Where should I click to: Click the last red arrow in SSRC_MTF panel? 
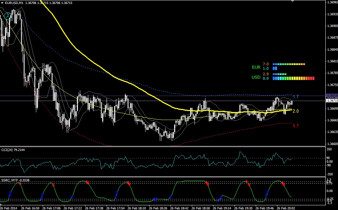click(283, 185)
